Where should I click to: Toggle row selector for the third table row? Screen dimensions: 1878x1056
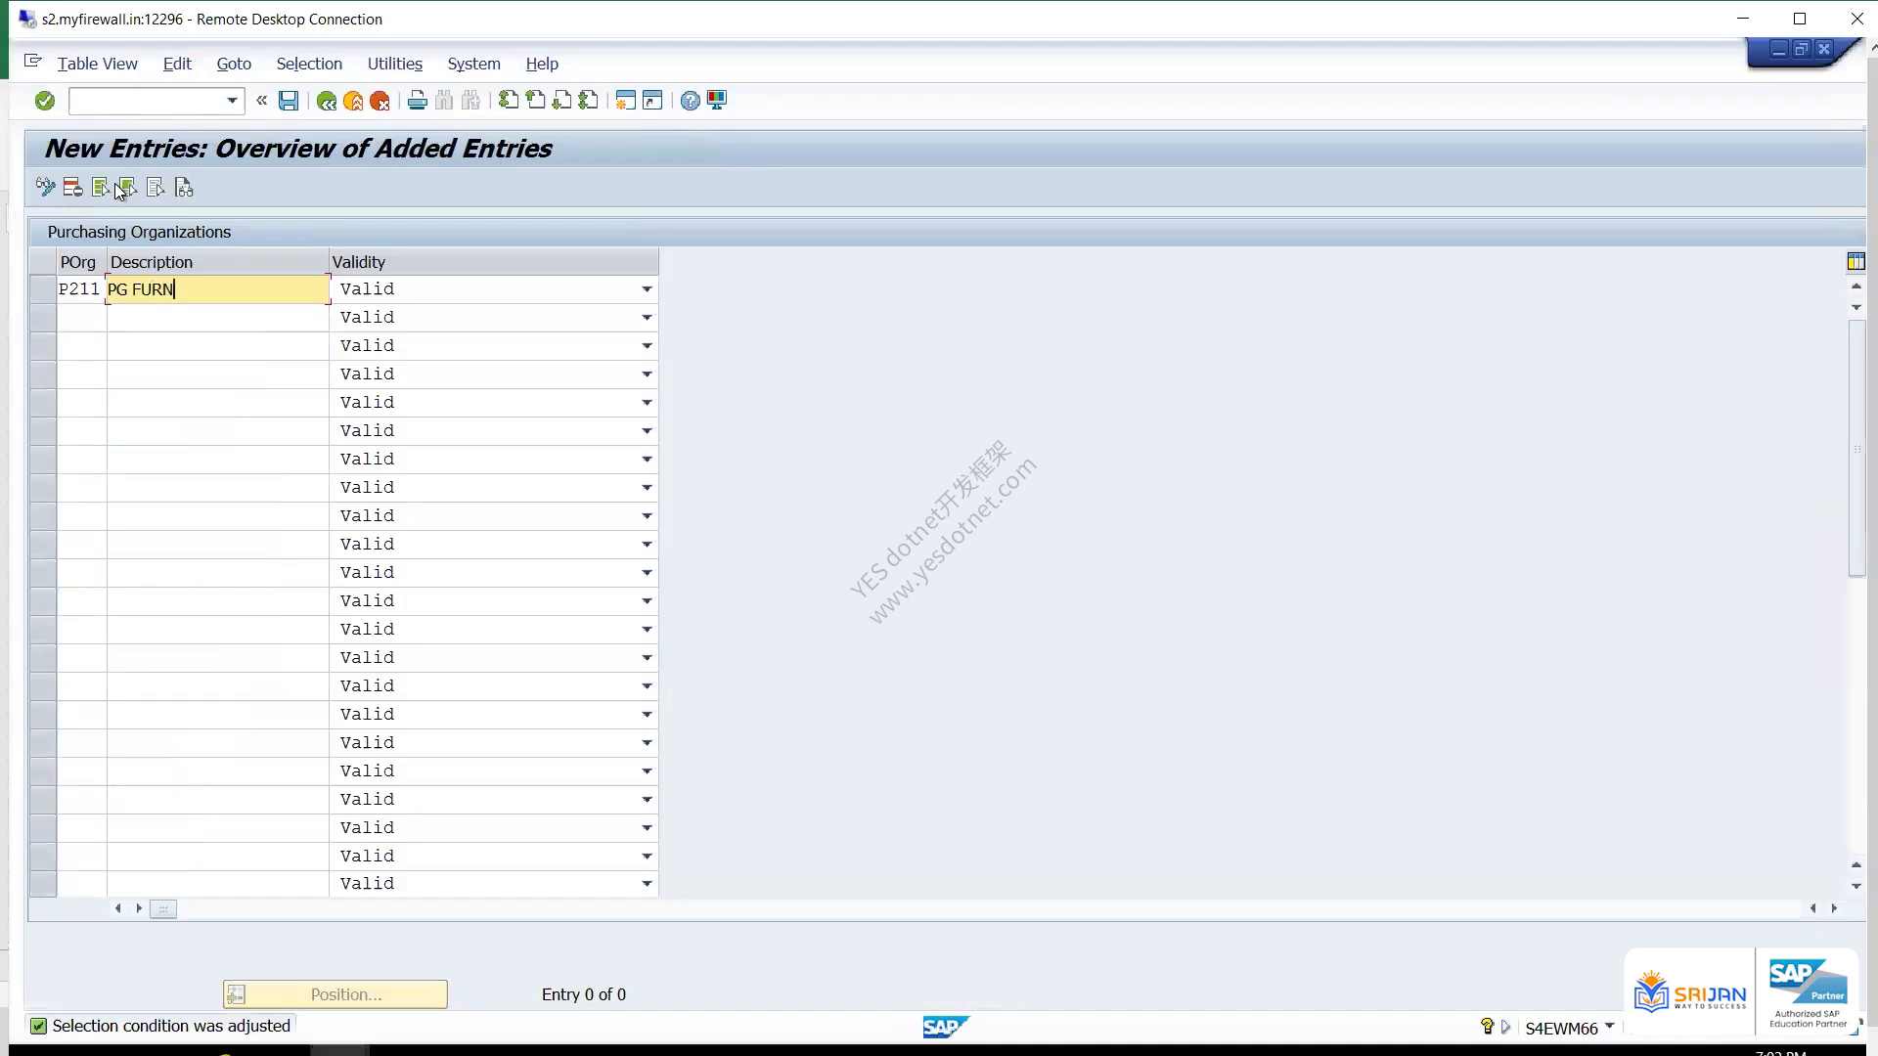point(43,346)
